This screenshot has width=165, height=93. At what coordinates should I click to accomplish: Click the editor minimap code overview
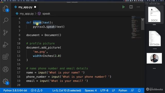136,27
